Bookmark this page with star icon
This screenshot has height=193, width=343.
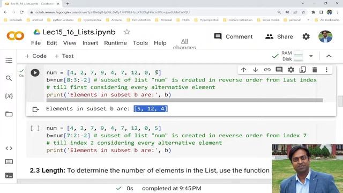(303, 12)
